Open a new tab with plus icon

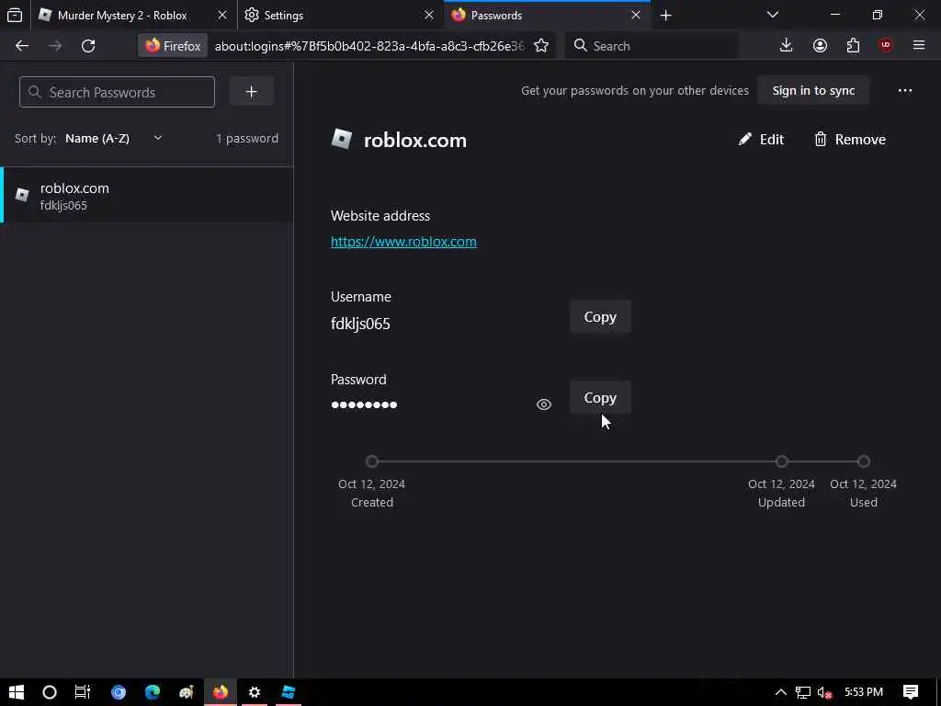(665, 16)
